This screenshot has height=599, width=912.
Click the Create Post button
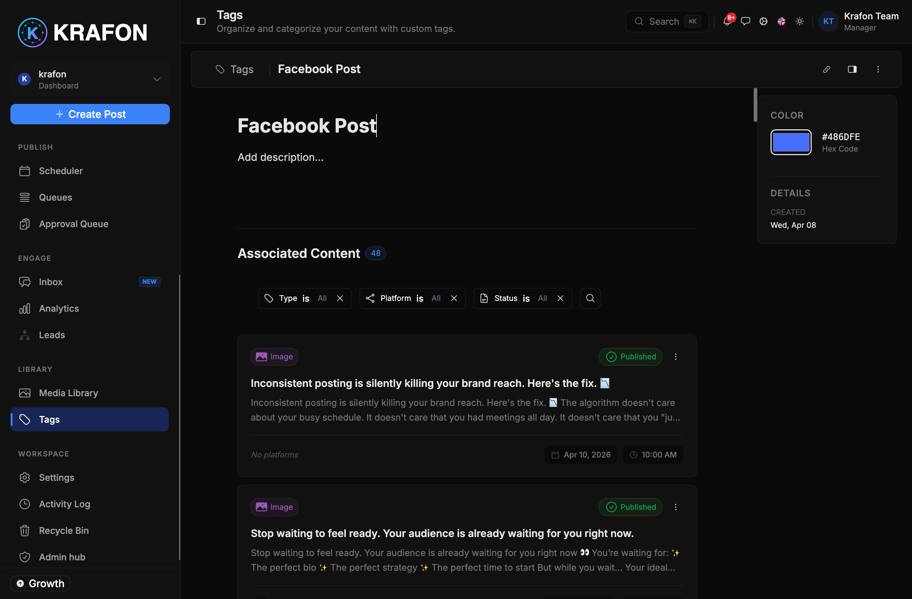click(90, 114)
